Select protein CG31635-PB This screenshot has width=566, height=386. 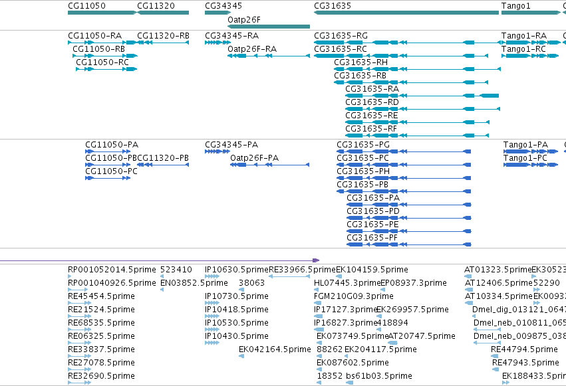pyautogui.click(x=404, y=192)
